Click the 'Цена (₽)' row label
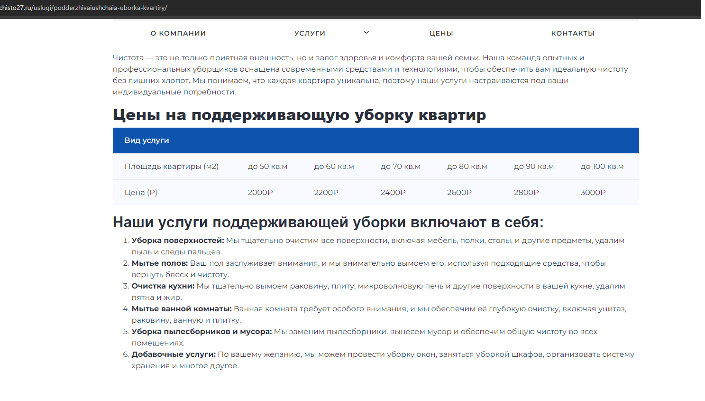Viewport: 705px width, 401px height. click(x=141, y=193)
